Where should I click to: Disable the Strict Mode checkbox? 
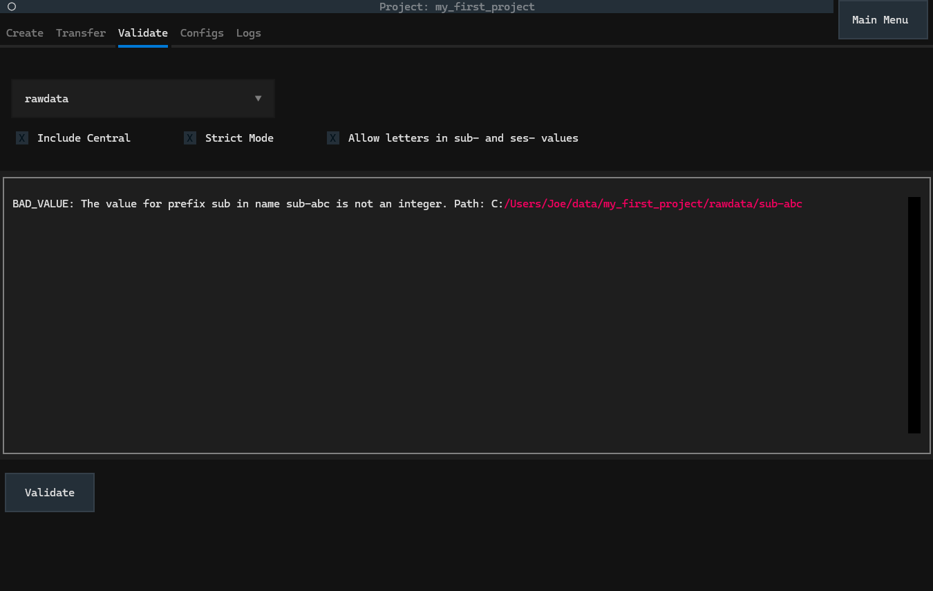click(x=190, y=138)
